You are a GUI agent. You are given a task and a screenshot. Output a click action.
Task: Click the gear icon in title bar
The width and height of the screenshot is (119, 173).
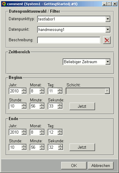[4, 4]
